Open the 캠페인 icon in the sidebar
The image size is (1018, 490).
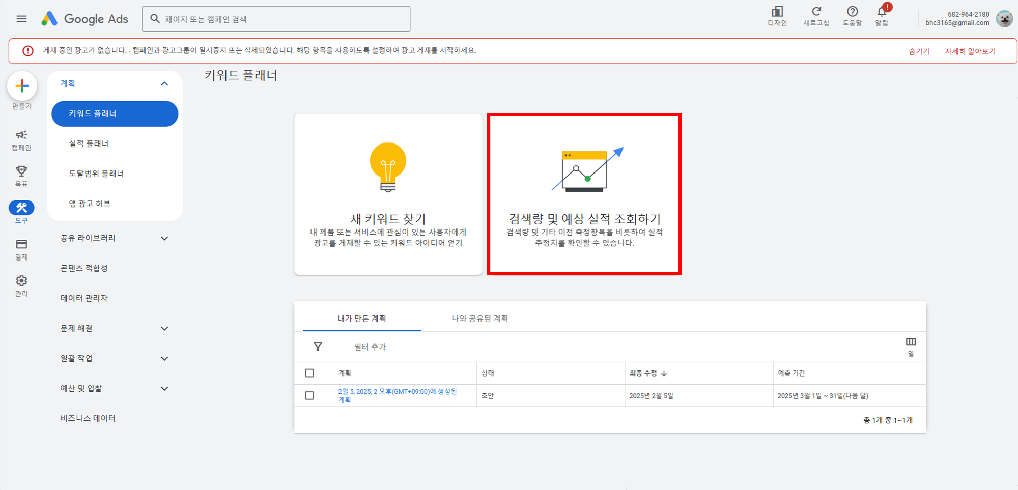click(x=21, y=135)
